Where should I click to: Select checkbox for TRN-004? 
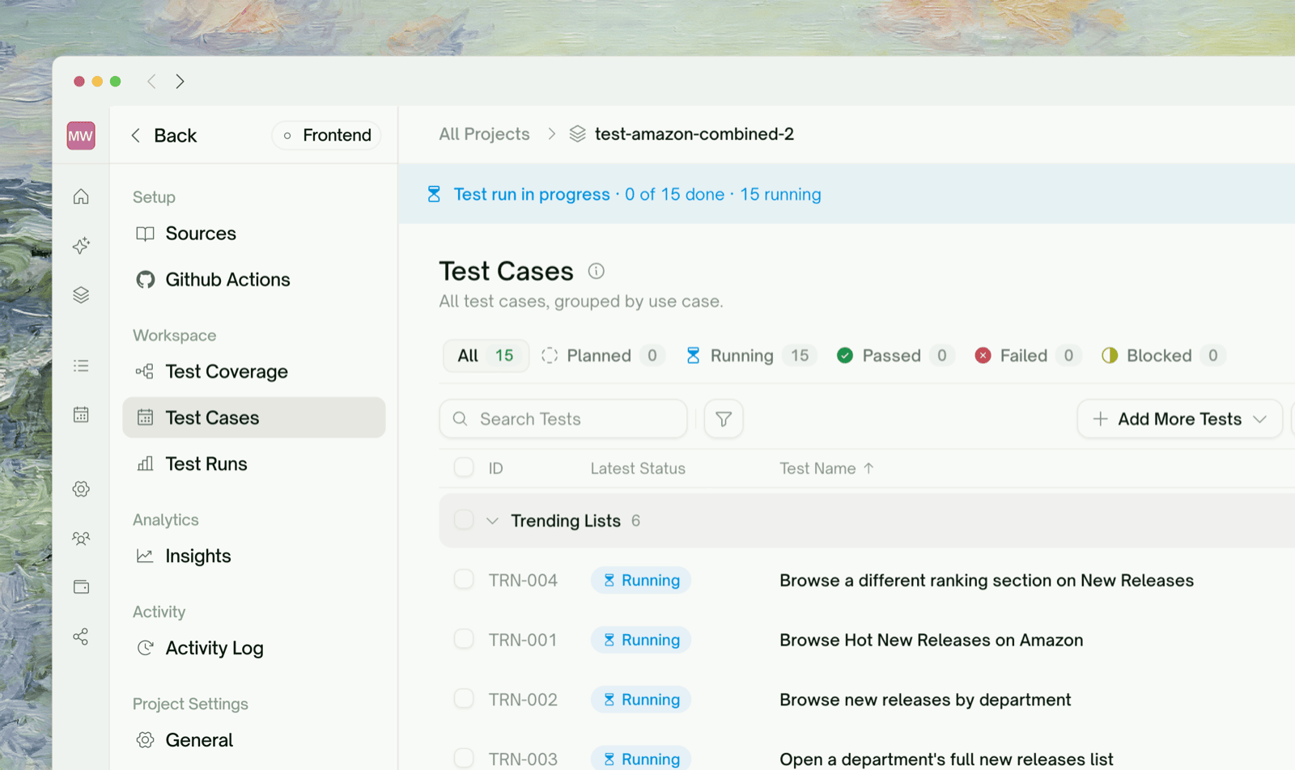point(464,579)
